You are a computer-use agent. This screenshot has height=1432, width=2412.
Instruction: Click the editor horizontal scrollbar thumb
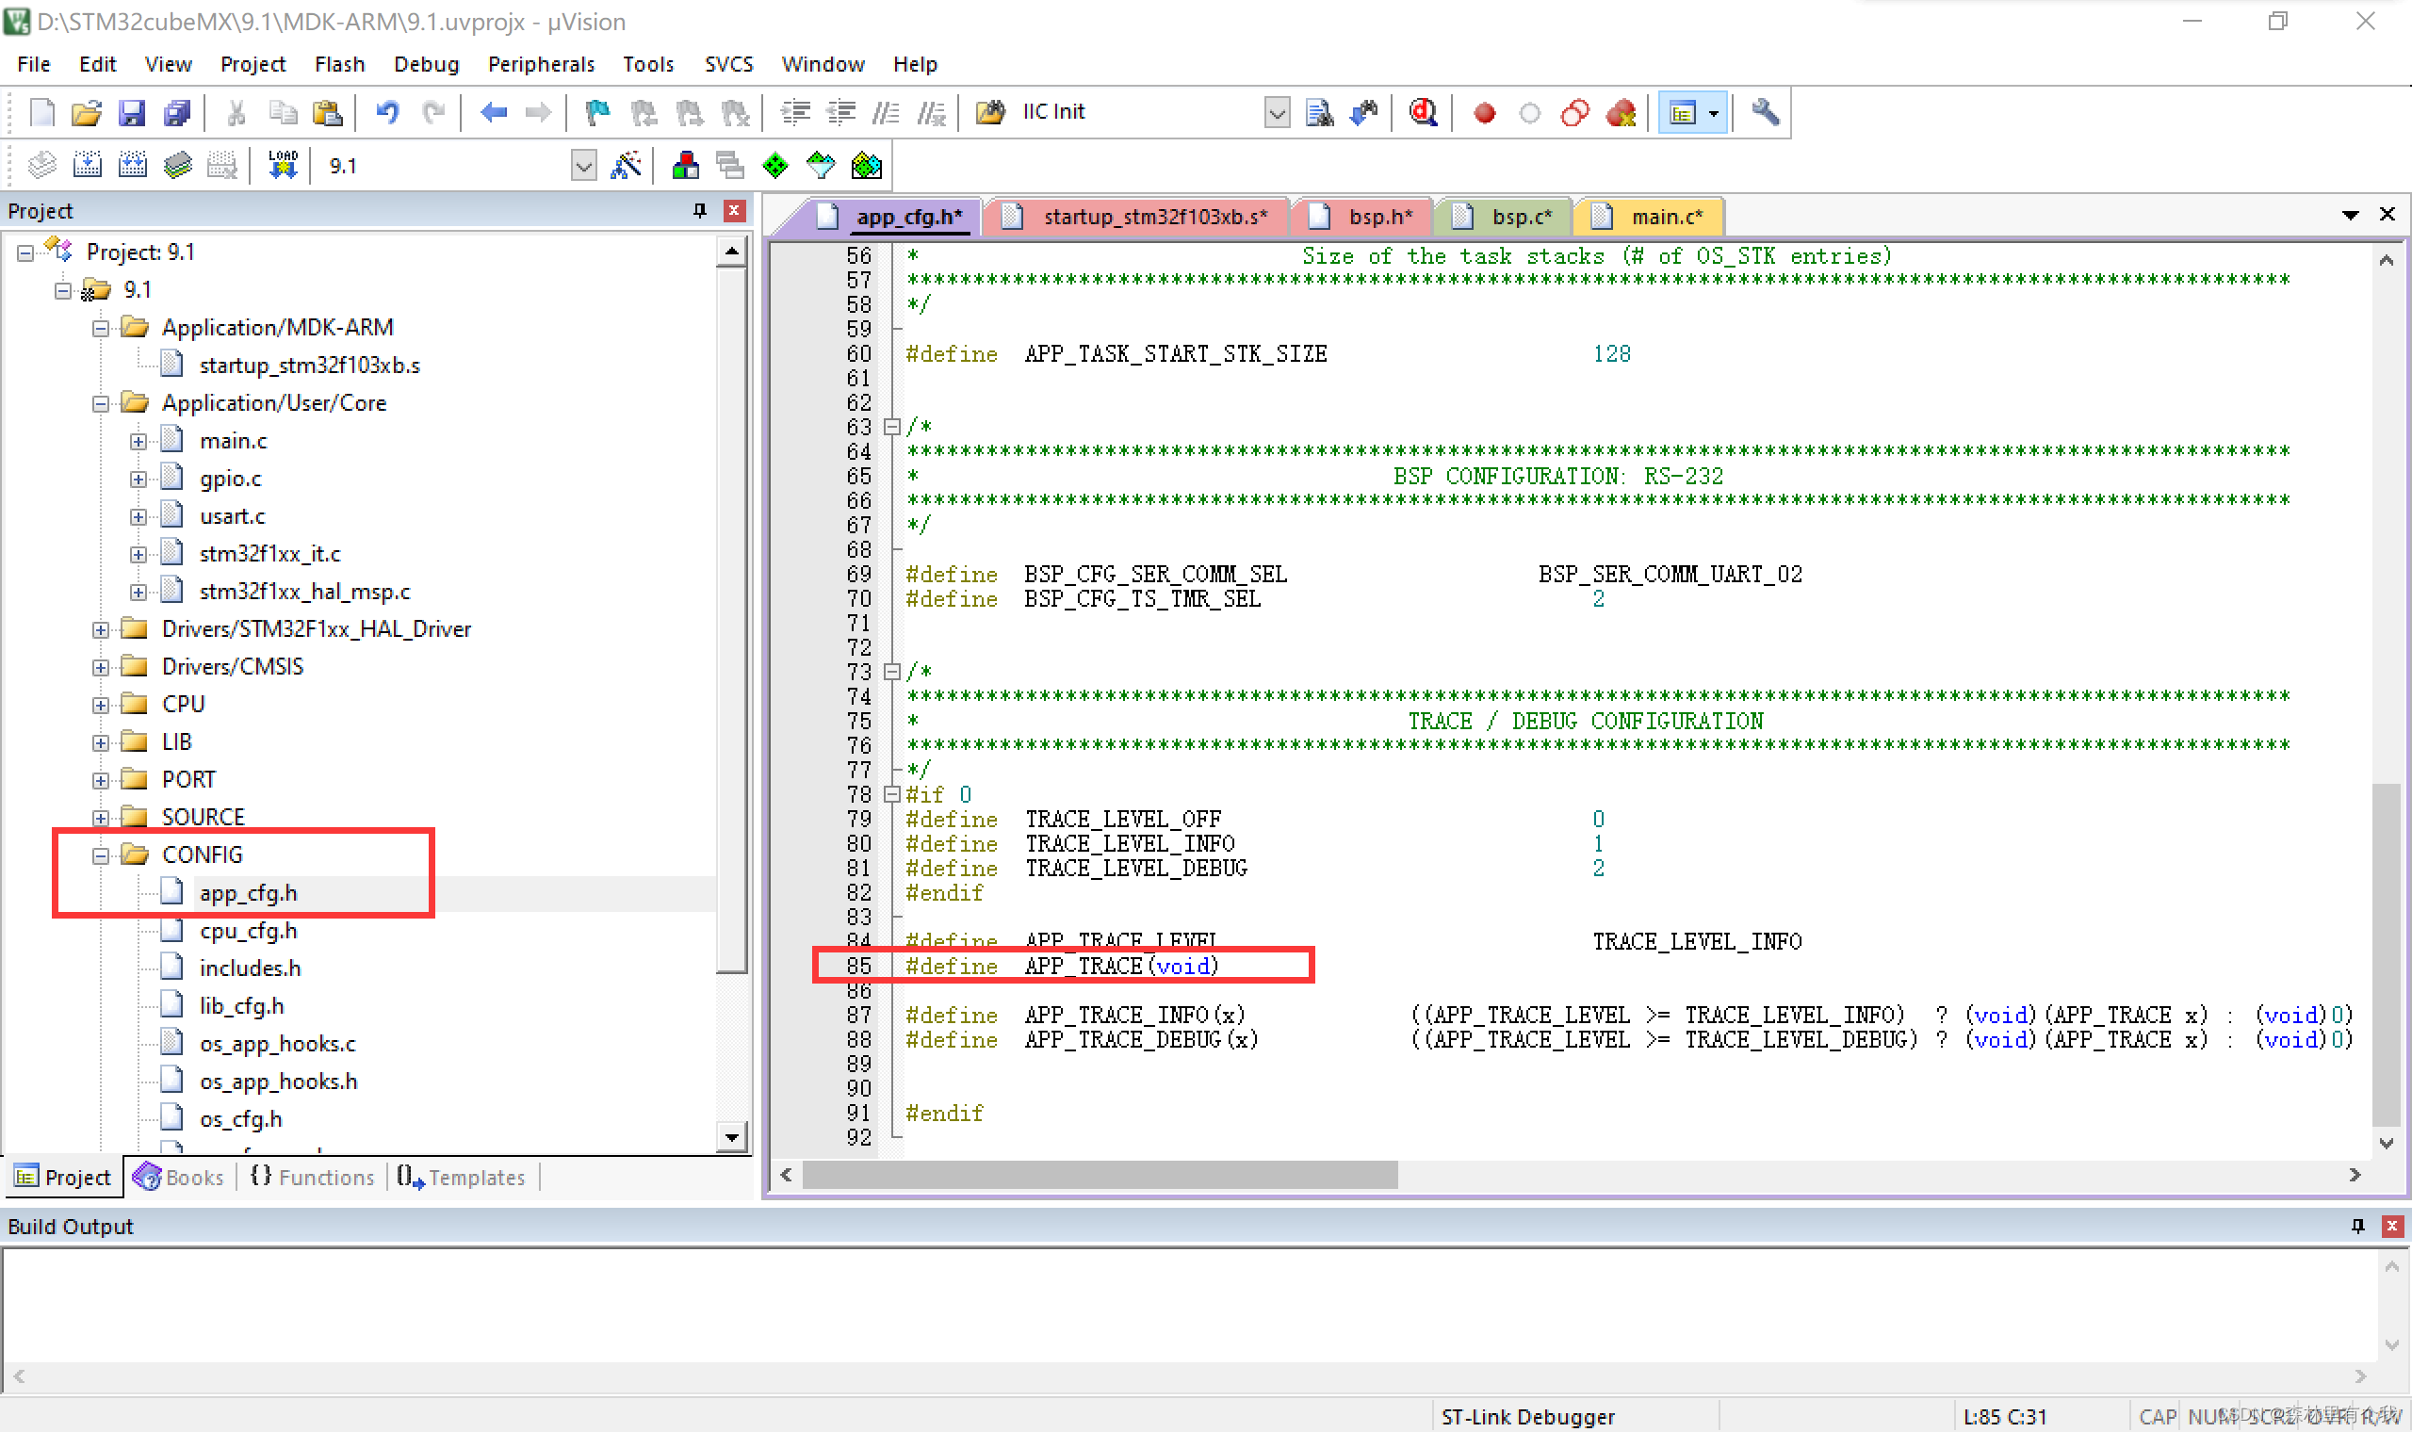pyautogui.click(x=1100, y=1175)
